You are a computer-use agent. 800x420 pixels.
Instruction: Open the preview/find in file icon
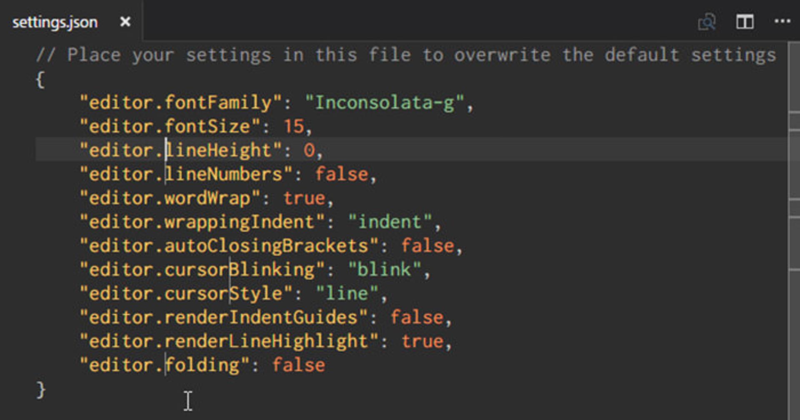[707, 22]
